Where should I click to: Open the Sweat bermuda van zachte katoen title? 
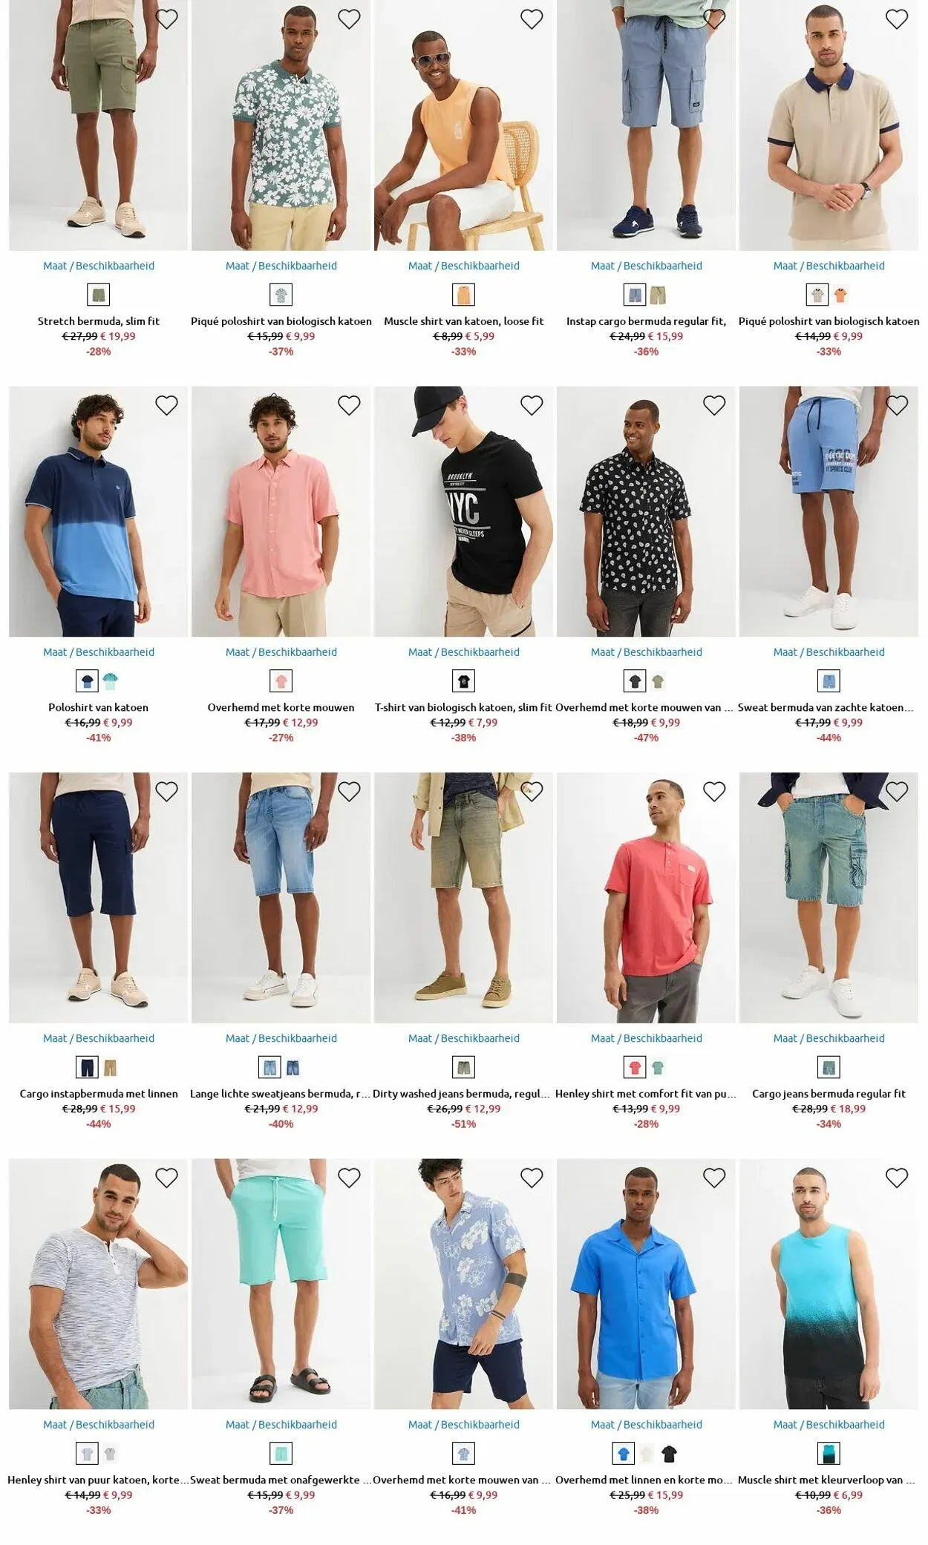[x=826, y=708]
